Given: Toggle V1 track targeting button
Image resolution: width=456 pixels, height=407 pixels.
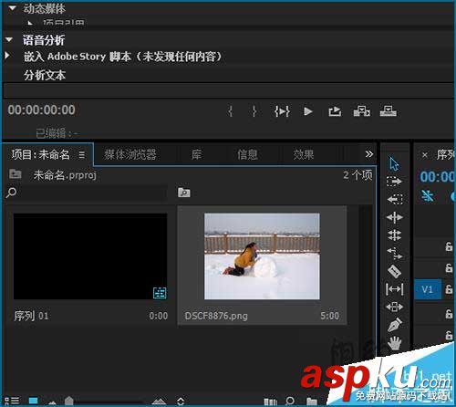Looking at the screenshot, I should [428, 289].
